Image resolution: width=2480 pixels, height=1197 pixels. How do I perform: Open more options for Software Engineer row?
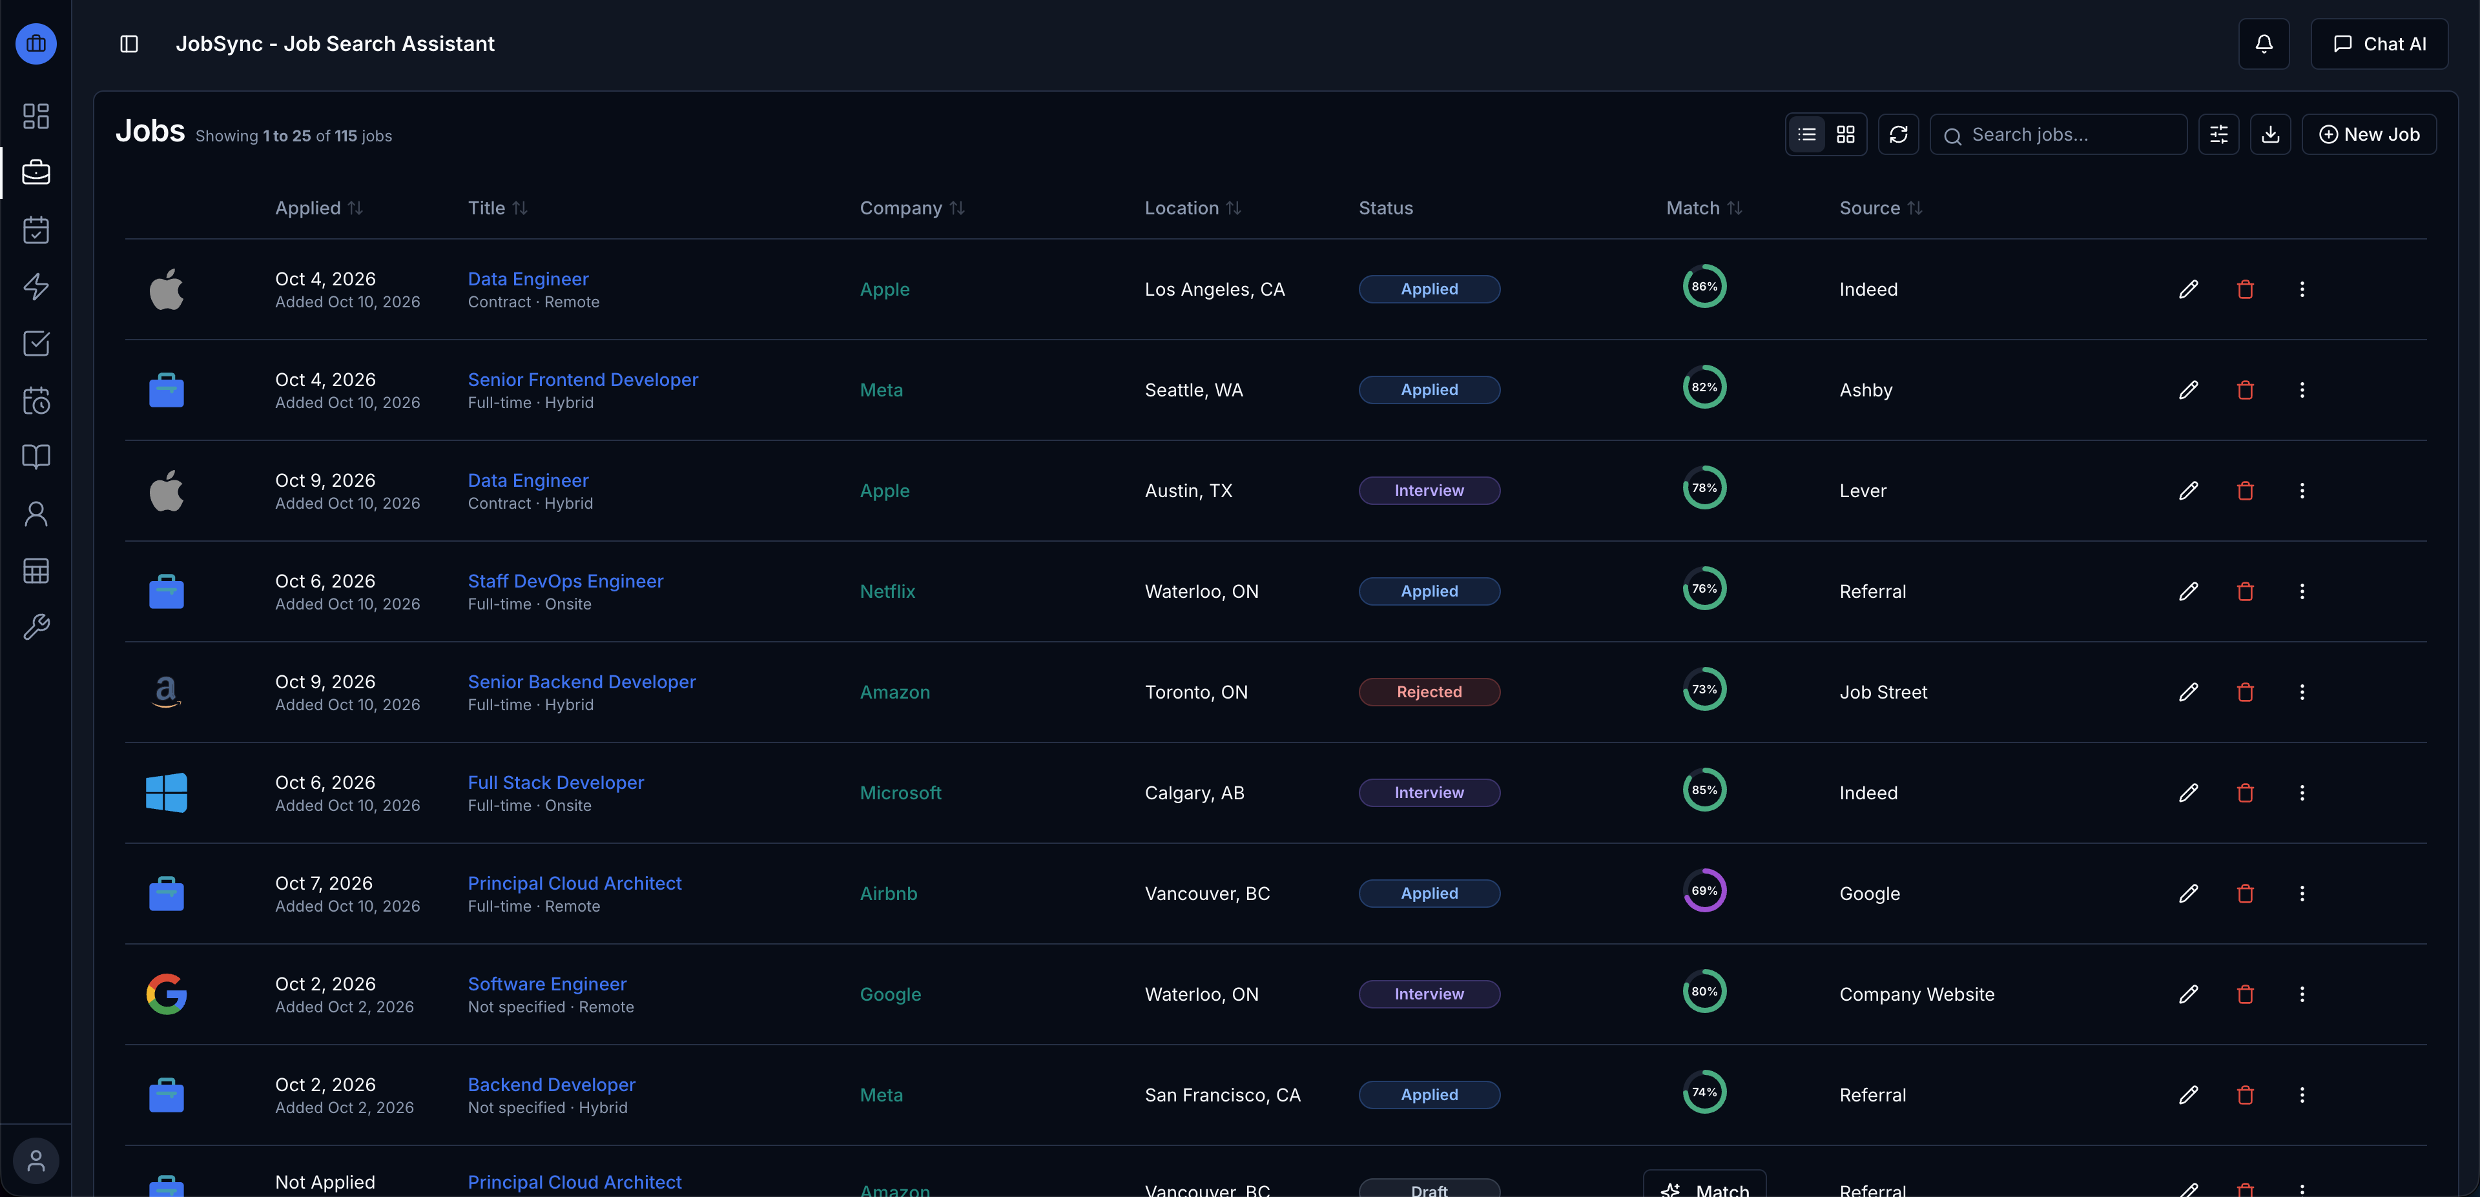pos(2302,995)
